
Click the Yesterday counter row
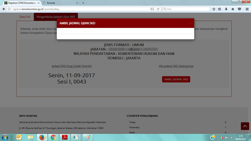(178, 128)
